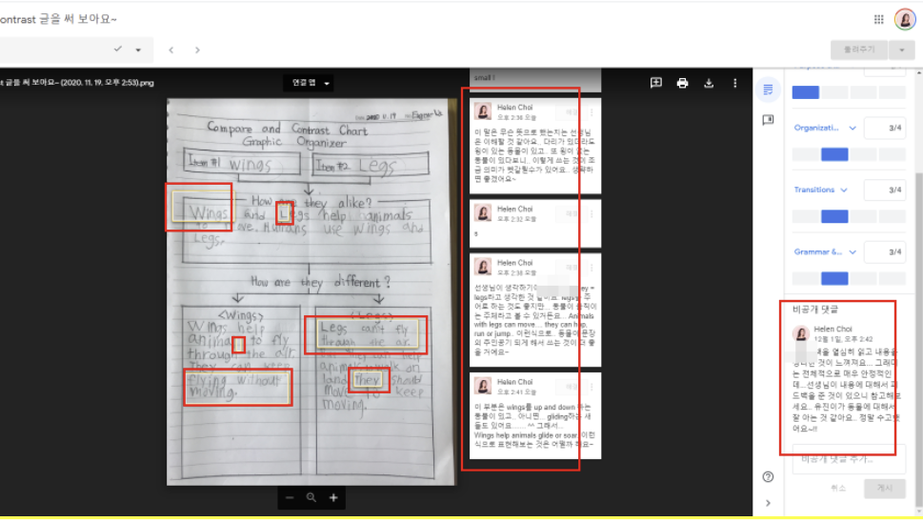Click the handwritten chart image
The width and height of the screenshot is (923, 522).
coord(311,291)
